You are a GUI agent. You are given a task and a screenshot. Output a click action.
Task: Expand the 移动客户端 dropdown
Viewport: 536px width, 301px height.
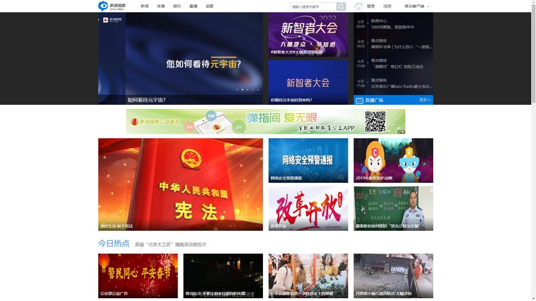click(417, 6)
